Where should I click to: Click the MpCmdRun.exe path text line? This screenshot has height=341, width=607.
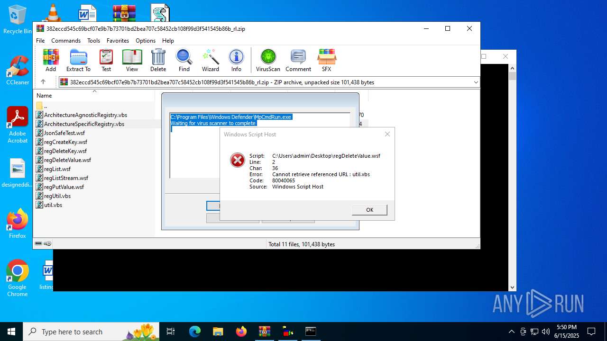[x=231, y=117]
